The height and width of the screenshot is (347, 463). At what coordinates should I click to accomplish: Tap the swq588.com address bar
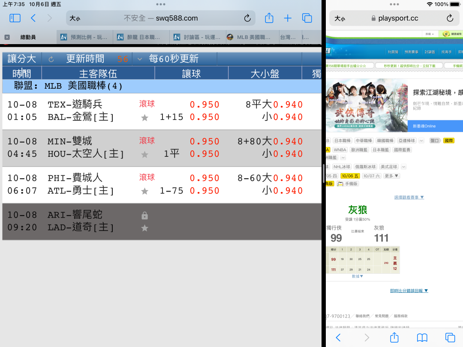[x=161, y=18]
